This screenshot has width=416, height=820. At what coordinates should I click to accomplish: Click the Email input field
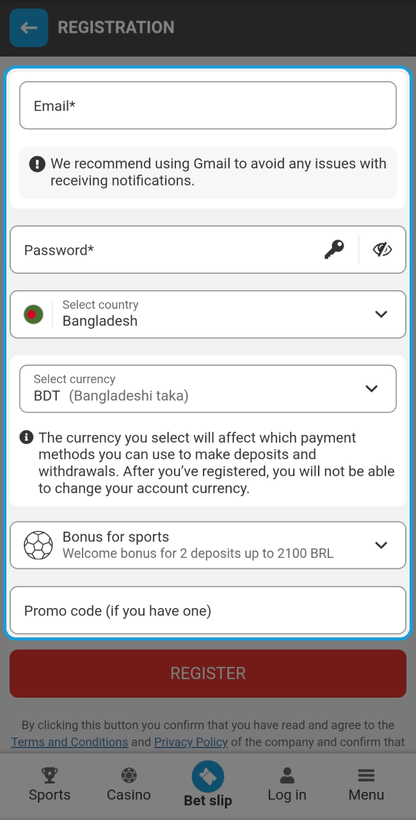click(208, 106)
